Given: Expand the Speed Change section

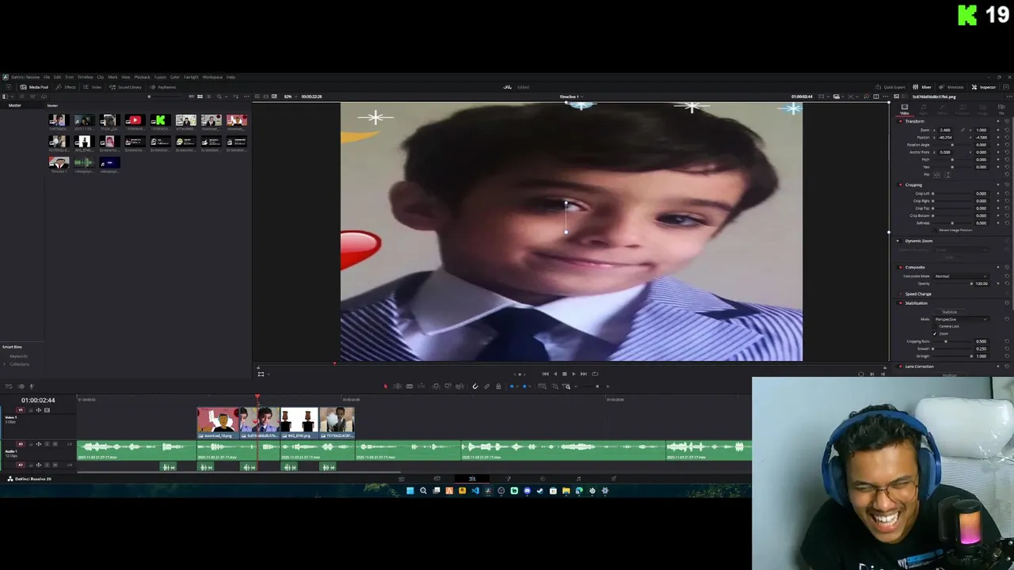Looking at the screenshot, I should (918, 294).
